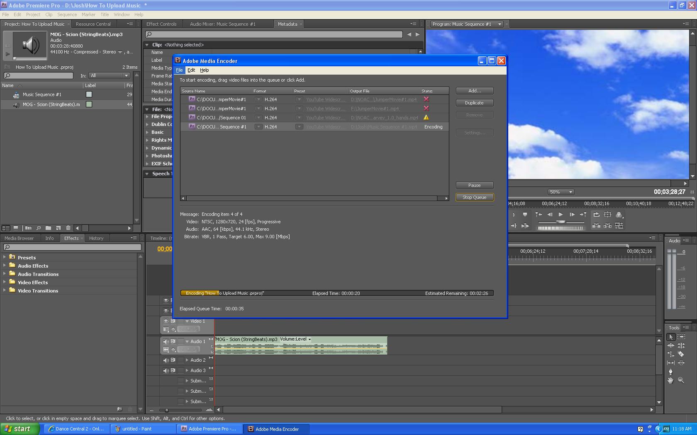Click the Lift button in Program monitor
697x435 pixels.
(596, 226)
